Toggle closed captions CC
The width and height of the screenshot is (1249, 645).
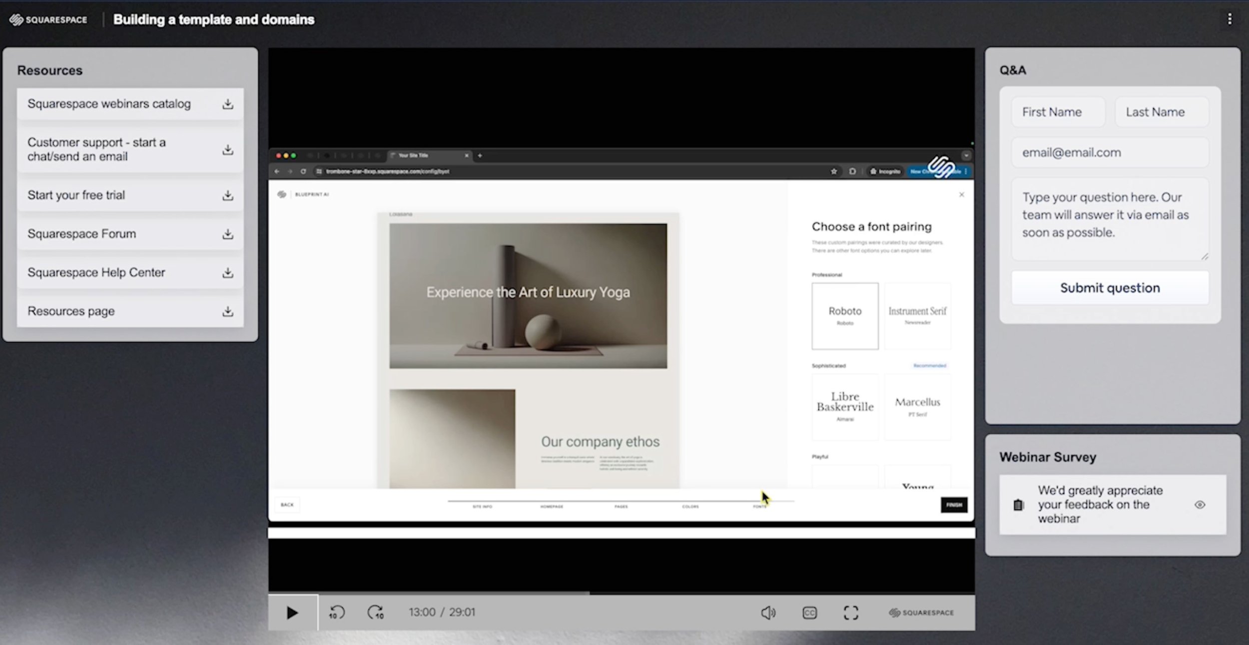(809, 613)
